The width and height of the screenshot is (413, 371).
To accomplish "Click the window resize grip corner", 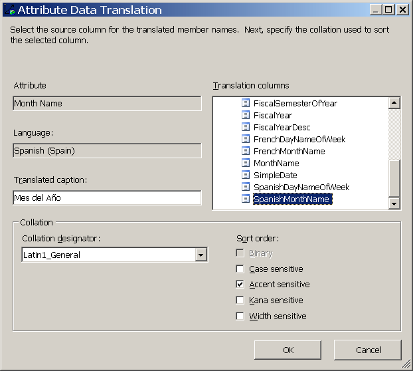I will pyautogui.click(x=406, y=364).
